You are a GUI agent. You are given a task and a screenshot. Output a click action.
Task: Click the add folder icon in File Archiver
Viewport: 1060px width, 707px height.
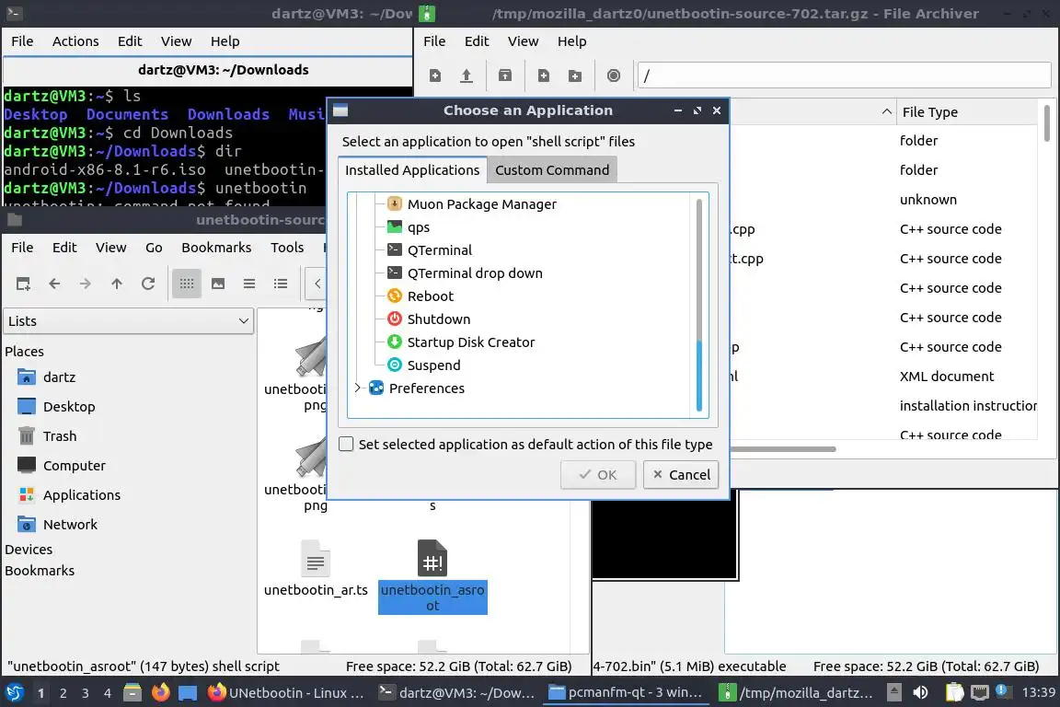pyautogui.click(x=574, y=75)
